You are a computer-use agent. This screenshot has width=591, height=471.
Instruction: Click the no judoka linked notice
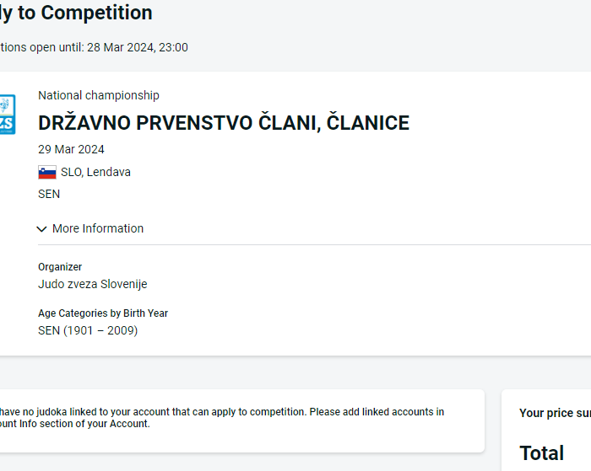(220, 412)
